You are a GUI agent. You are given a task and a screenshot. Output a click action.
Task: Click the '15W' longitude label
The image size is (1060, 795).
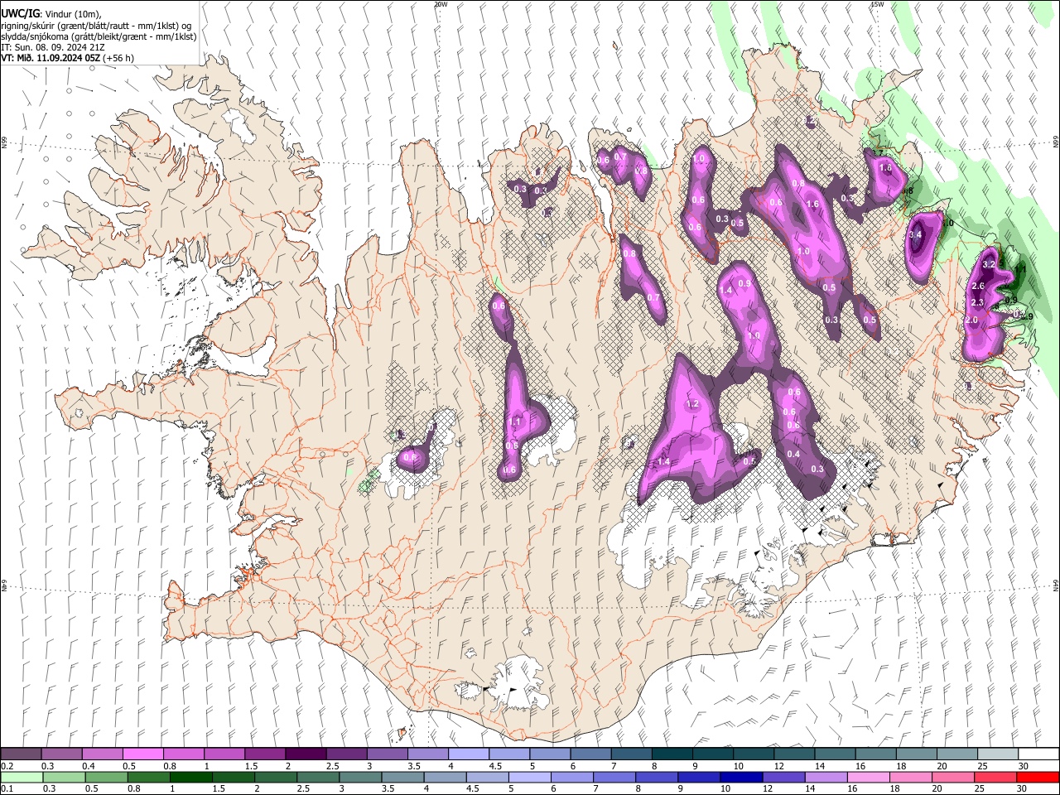tap(877, 4)
